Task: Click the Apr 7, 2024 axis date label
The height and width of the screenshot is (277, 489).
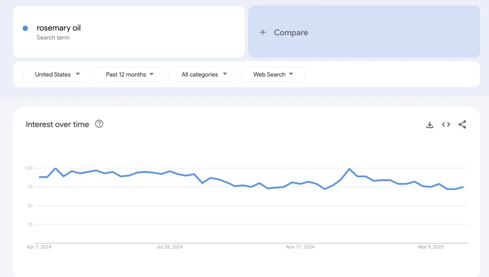Action: click(x=39, y=247)
